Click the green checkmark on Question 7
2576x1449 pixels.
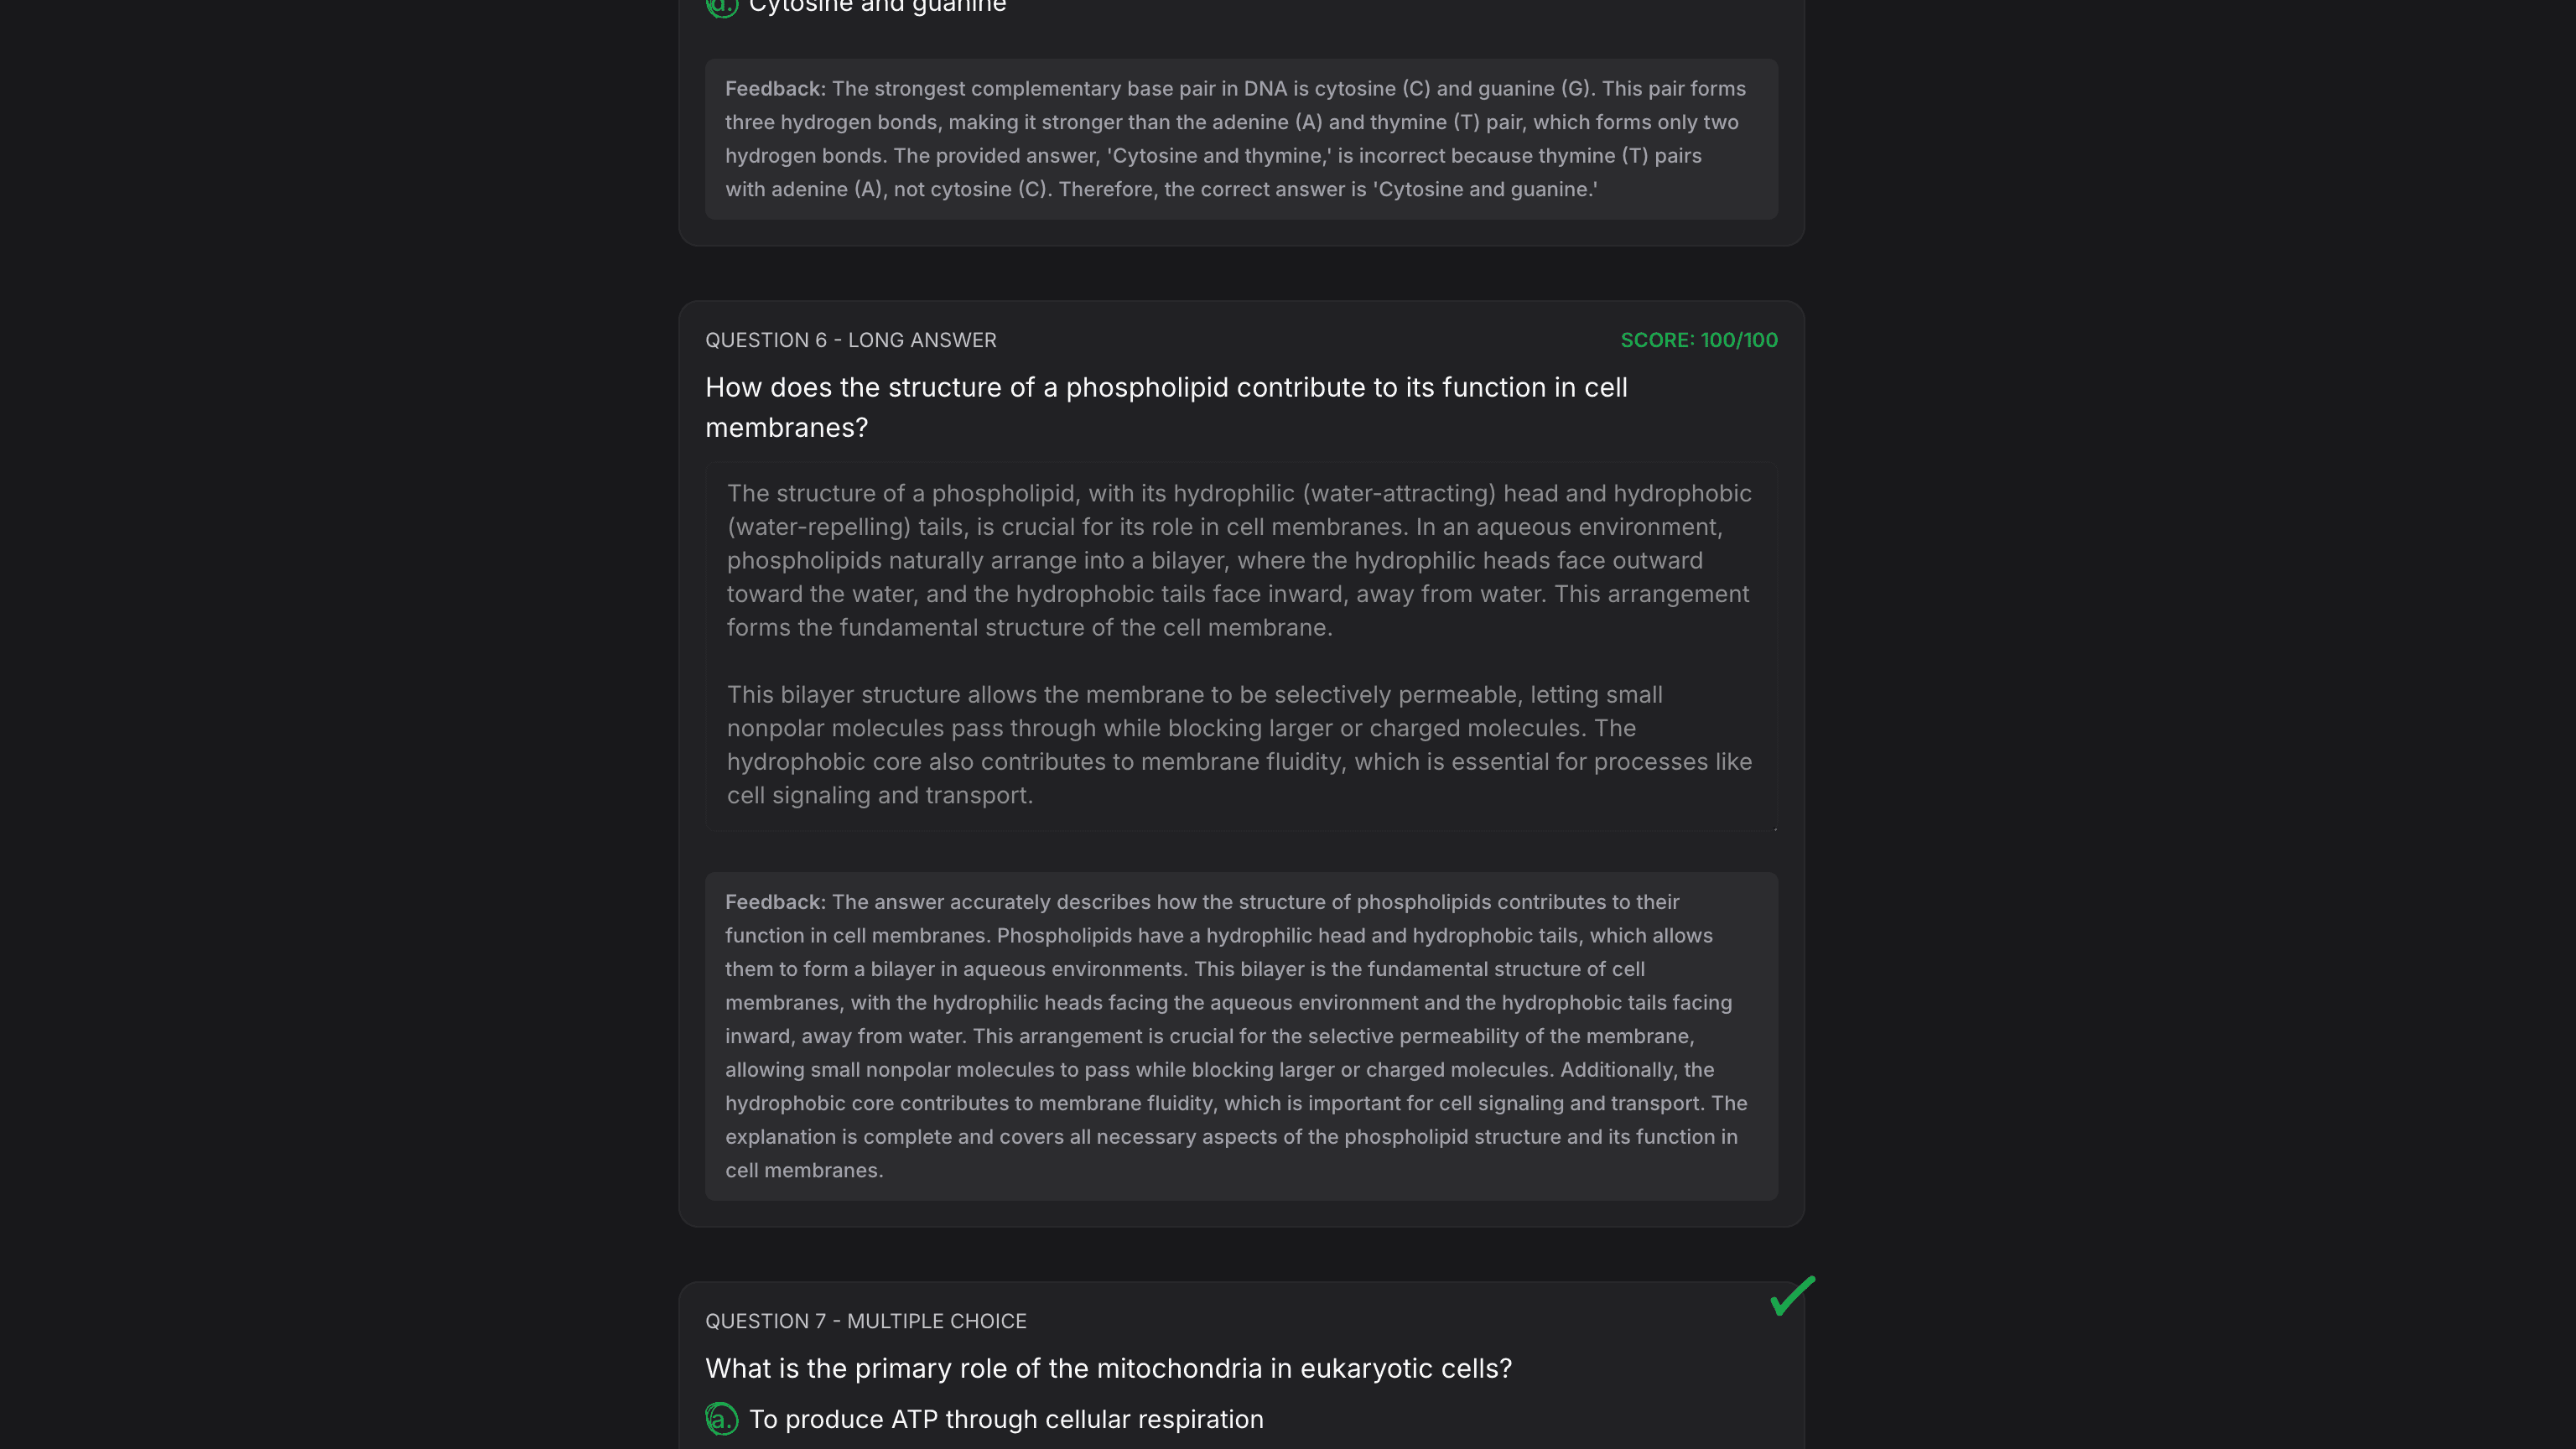[x=1793, y=1296]
